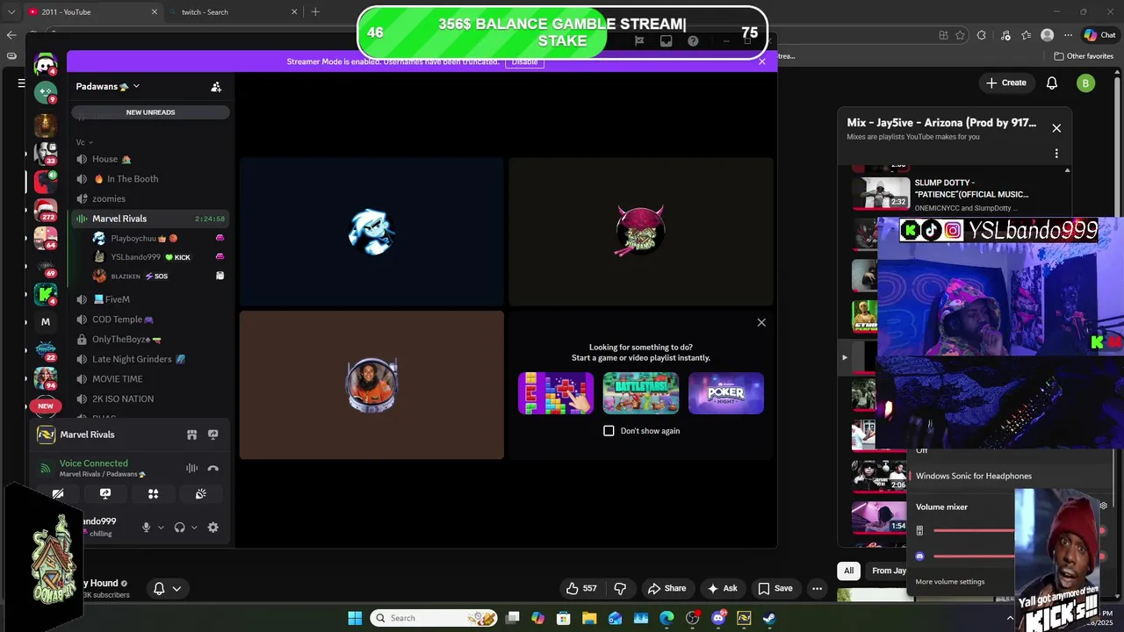
Task: Disable Streamer Mode in the purple banner
Action: (524, 61)
